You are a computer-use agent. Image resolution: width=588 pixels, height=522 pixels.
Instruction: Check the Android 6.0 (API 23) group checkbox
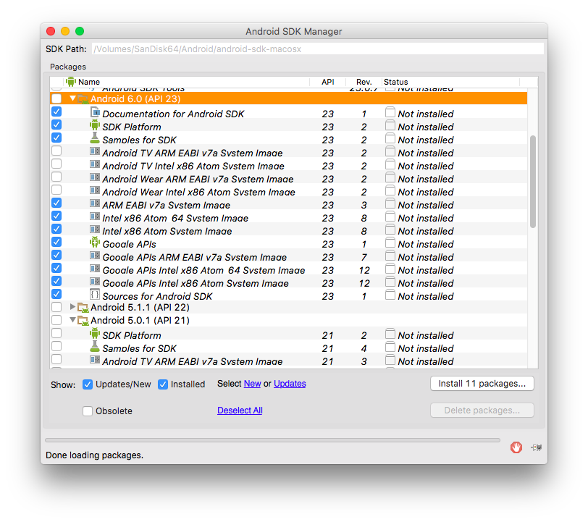[x=56, y=98]
